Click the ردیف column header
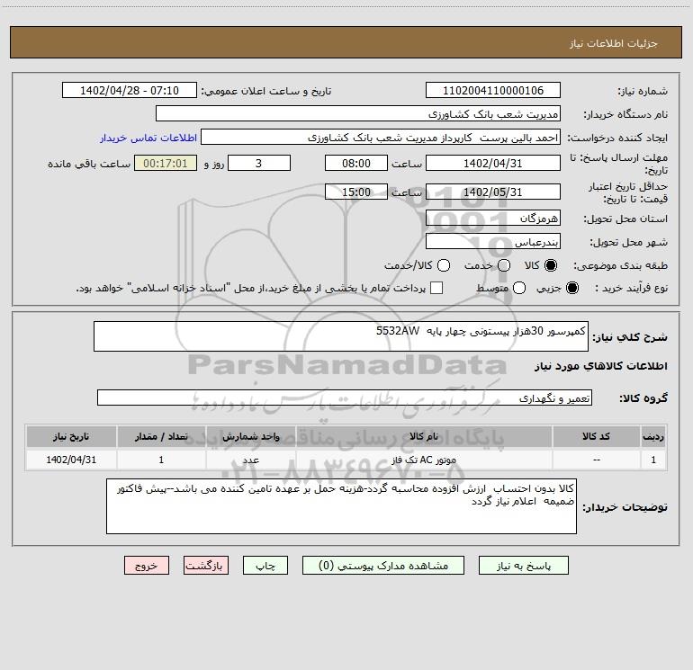 pos(653,436)
